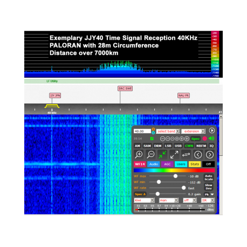Switch to the Stats tab
247x247 pixels.
195,164
